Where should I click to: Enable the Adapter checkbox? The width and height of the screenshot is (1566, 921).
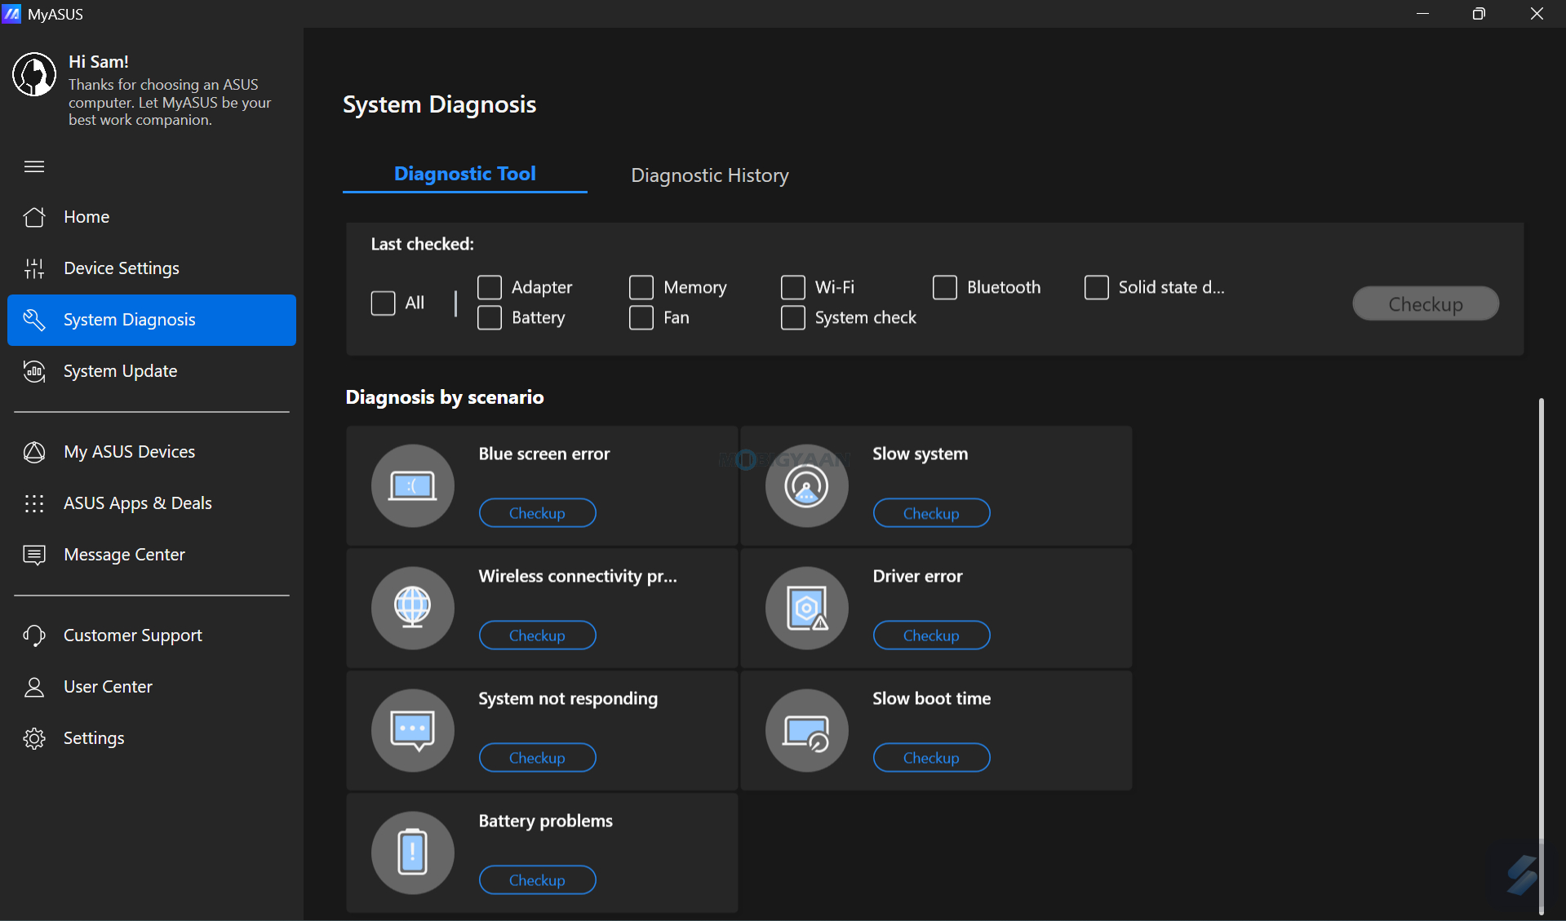pos(490,287)
